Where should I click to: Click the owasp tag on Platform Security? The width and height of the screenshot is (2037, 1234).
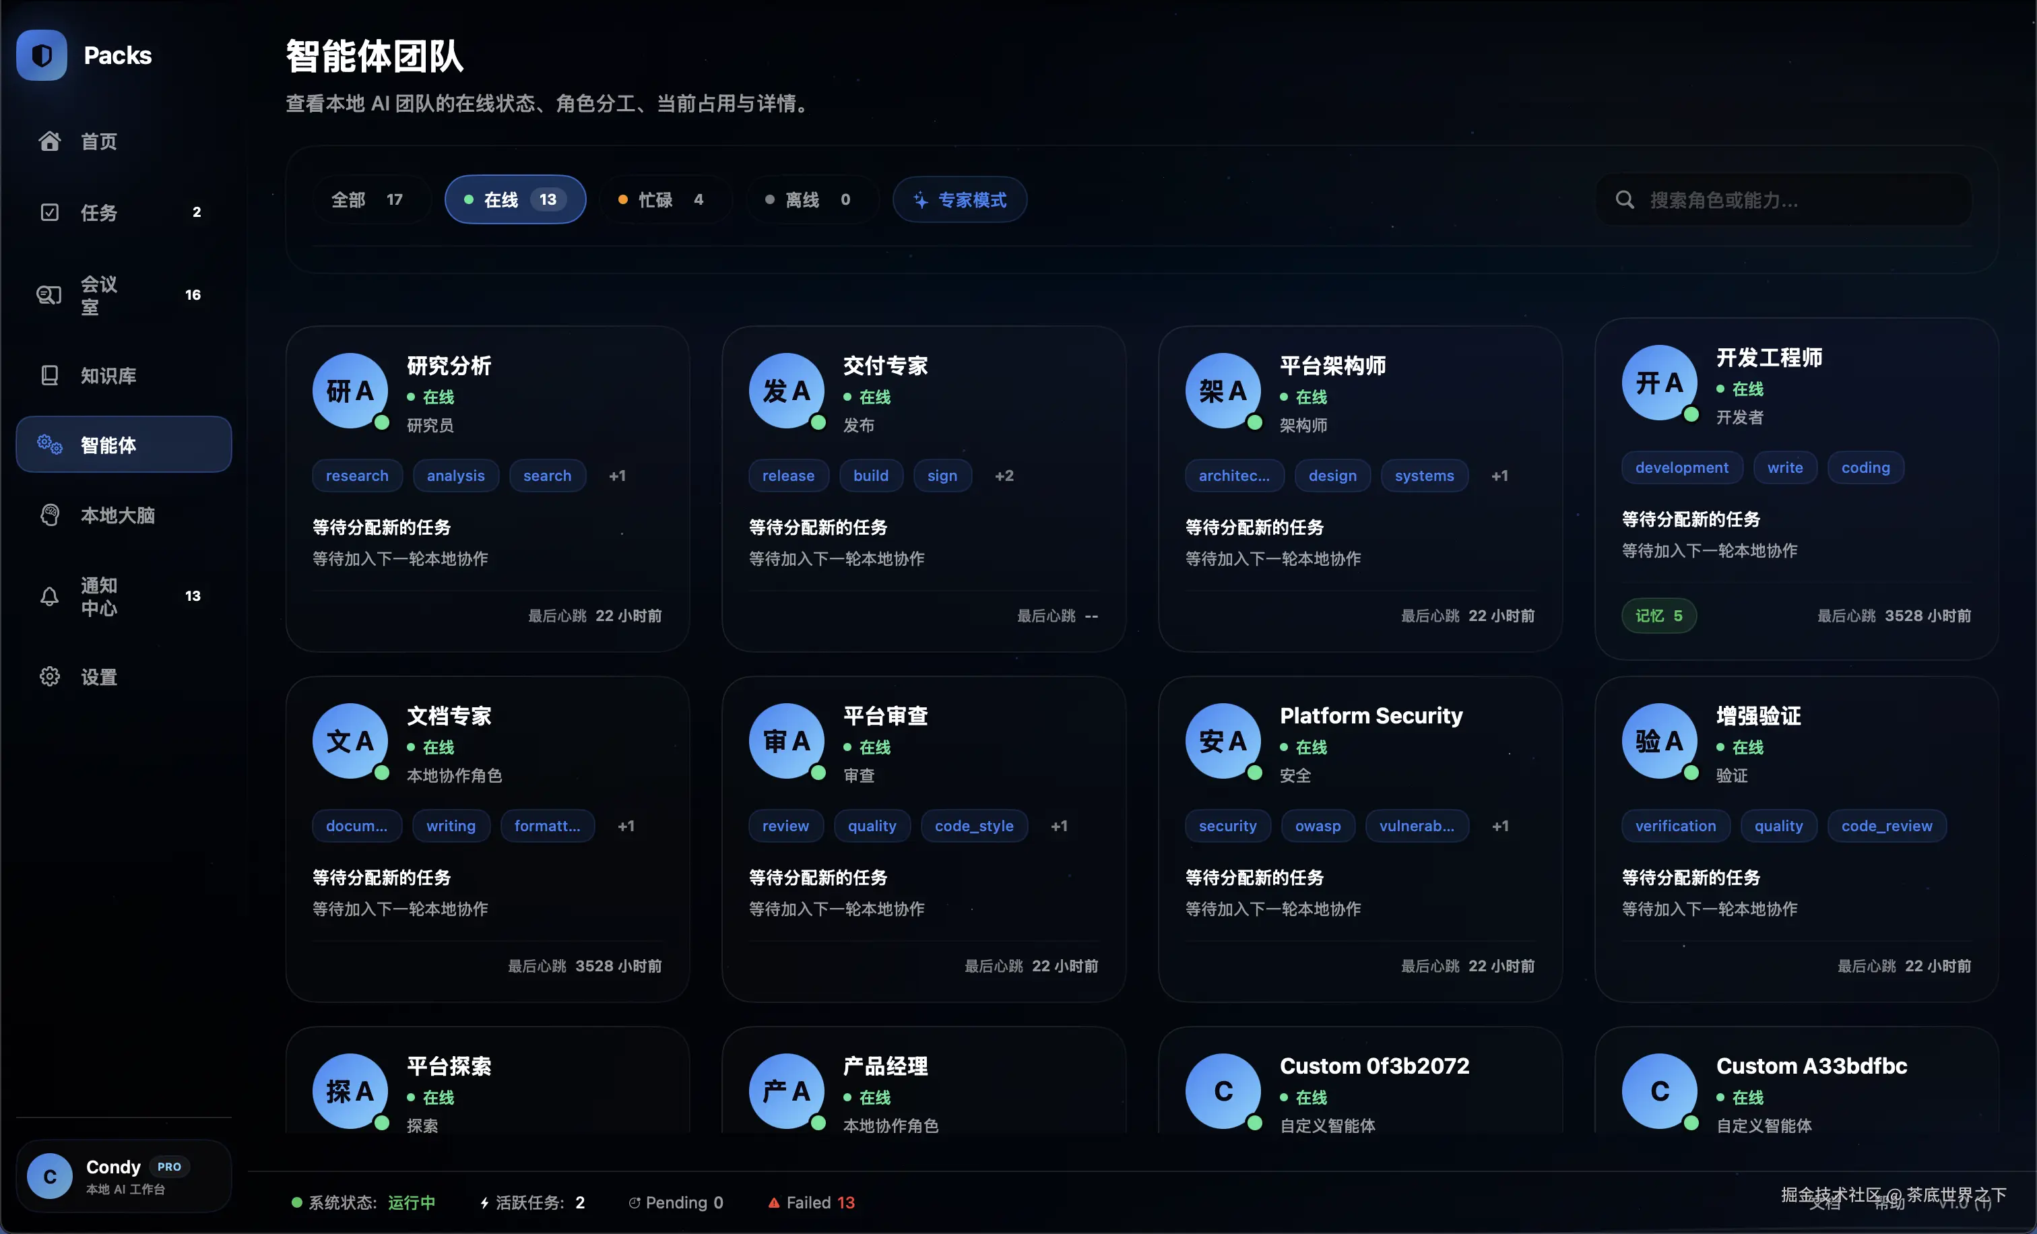[x=1318, y=826]
